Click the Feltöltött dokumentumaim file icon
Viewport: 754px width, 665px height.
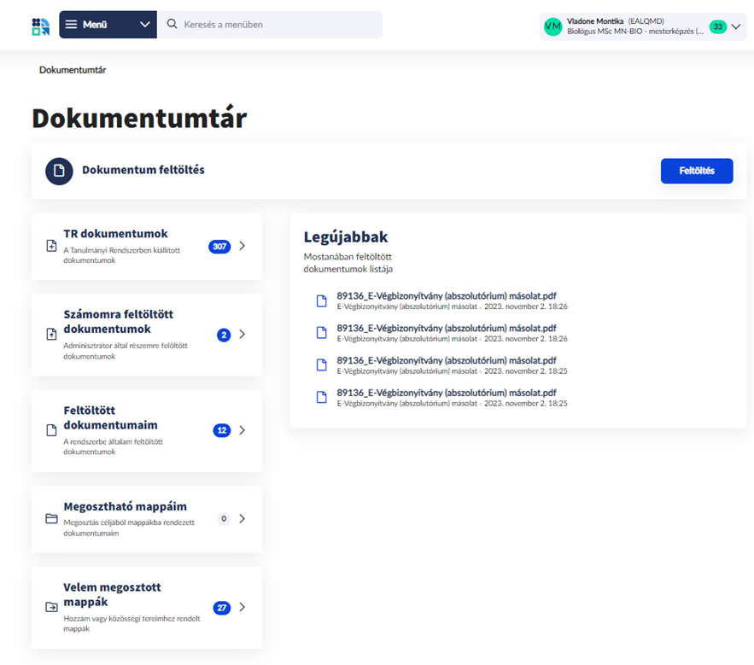(51, 430)
